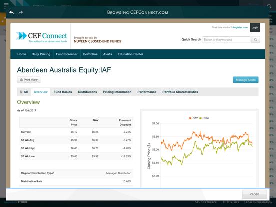Click the 52 Wk High share price $6.45
This screenshot has width=276, height=207.
(74, 148)
